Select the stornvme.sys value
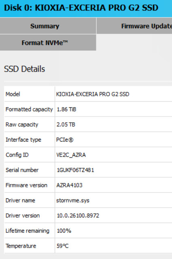The image size is (172, 259). tap(73, 201)
